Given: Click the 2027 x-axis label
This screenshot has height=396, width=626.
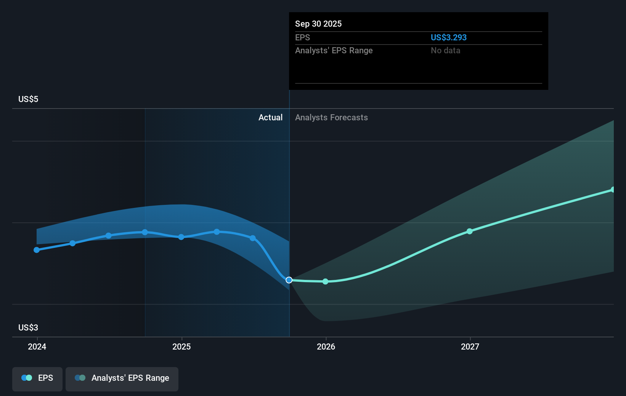Looking at the screenshot, I should [x=470, y=346].
